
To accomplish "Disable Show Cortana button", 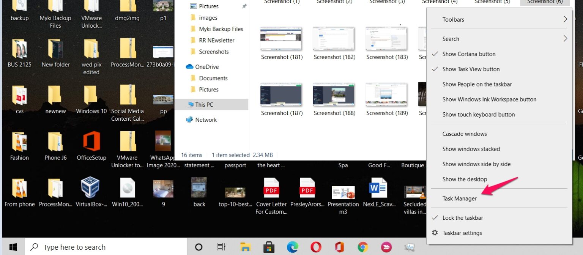I will pos(469,54).
